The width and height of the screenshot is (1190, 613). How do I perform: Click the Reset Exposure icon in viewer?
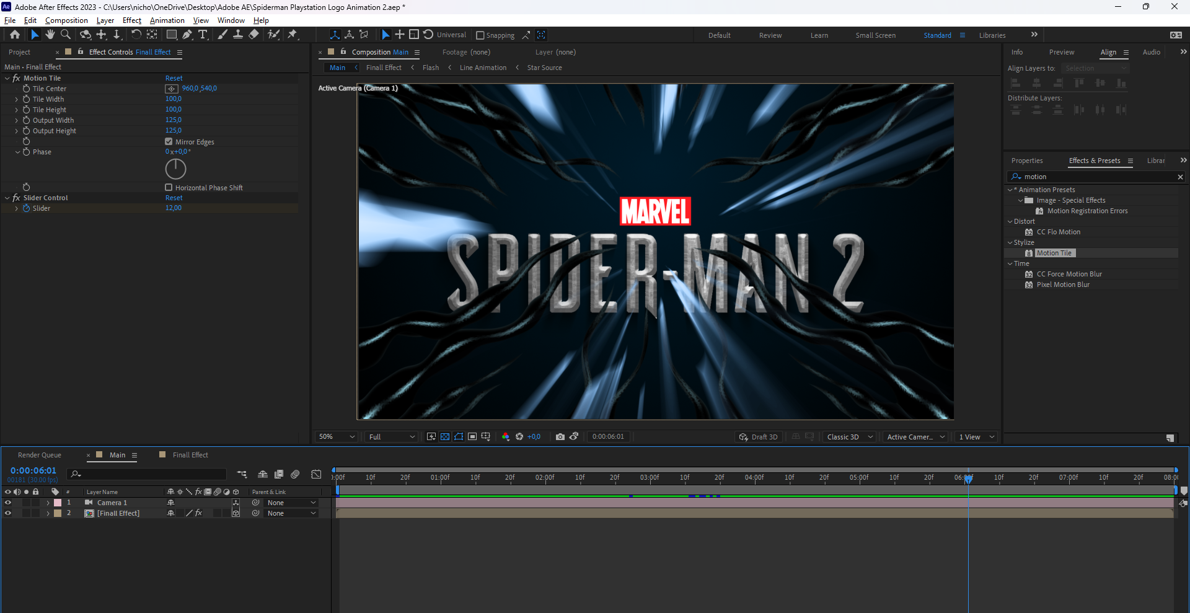pos(519,437)
